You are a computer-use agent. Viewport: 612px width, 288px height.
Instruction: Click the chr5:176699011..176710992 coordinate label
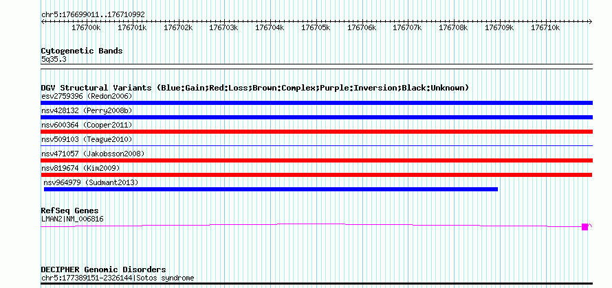click(x=94, y=15)
